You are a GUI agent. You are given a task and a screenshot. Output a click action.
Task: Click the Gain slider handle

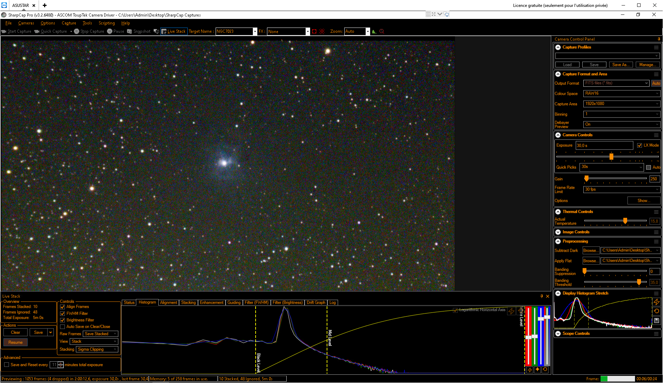coord(586,178)
